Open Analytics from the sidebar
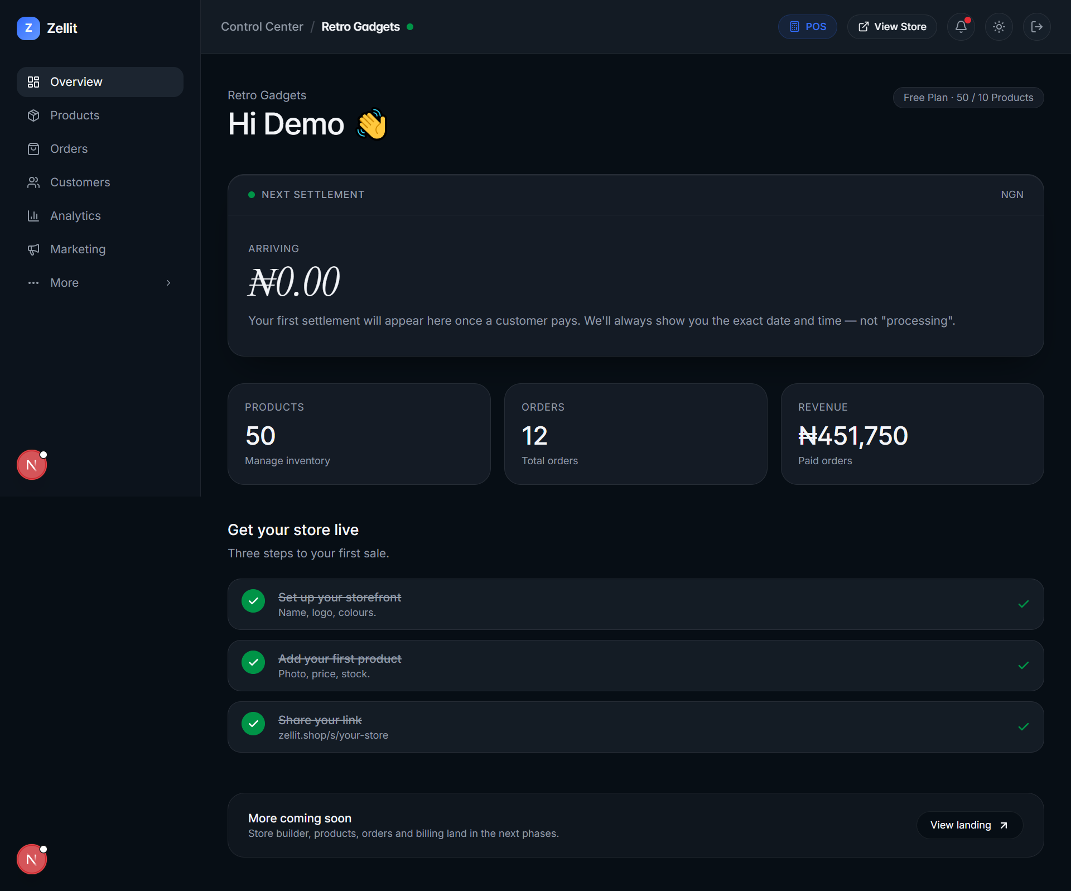Image resolution: width=1071 pixels, height=891 pixels. (100, 216)
